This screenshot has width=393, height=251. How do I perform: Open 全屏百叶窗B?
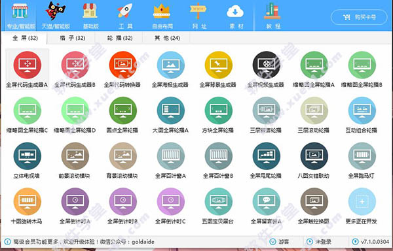click(218, 160)
